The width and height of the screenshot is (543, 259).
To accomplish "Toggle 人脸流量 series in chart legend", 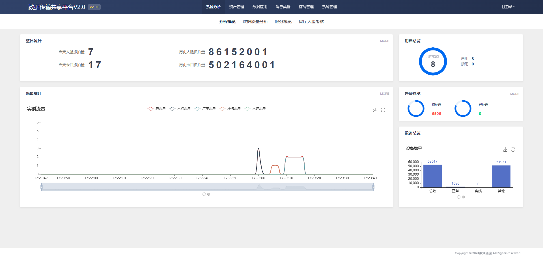I will [180, 109].
